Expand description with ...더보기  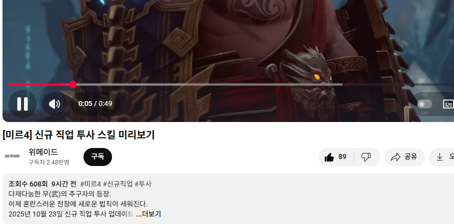coord(148,214)
